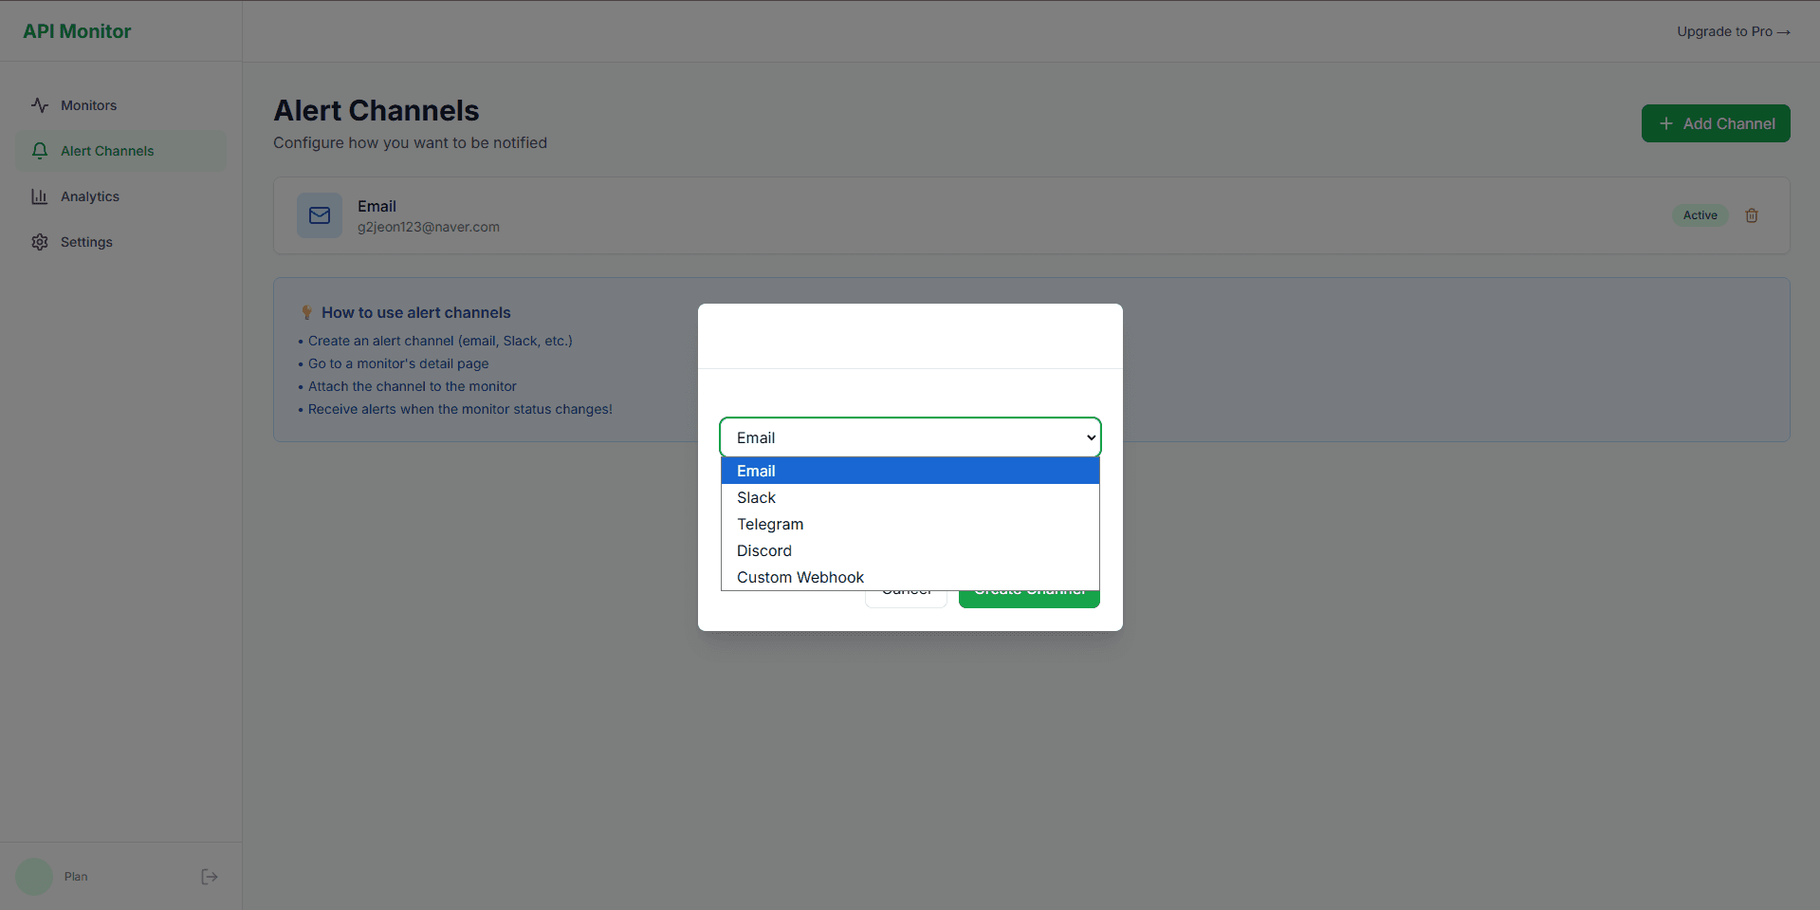Viewport: 1820px width, 910px height.
Task: Switch to the Alert Channels page
Action: coord(106,150)
